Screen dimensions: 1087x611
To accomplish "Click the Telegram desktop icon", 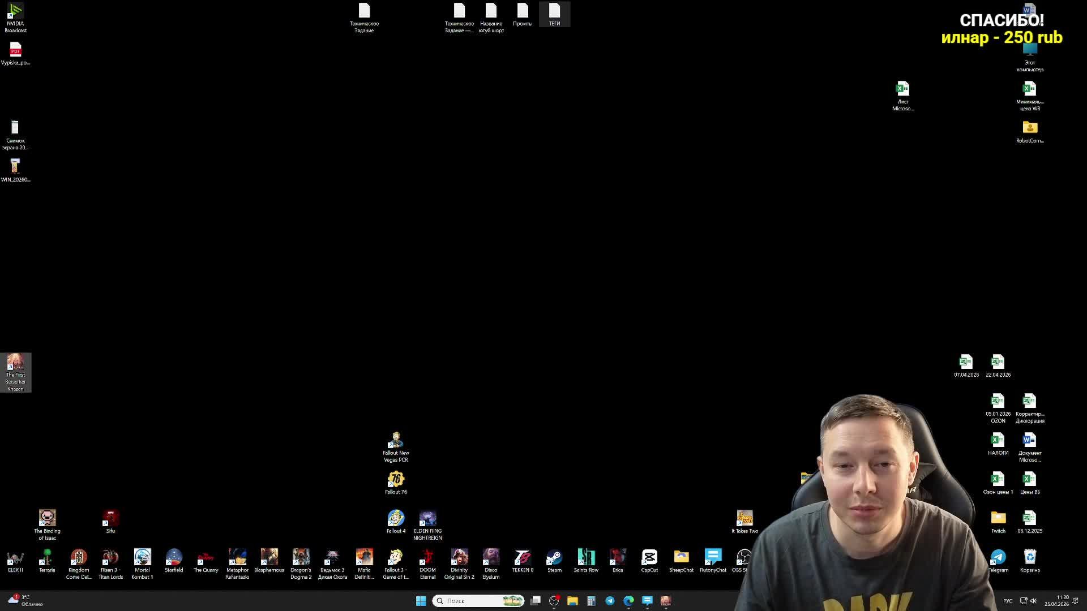I will tap(998, 558).
